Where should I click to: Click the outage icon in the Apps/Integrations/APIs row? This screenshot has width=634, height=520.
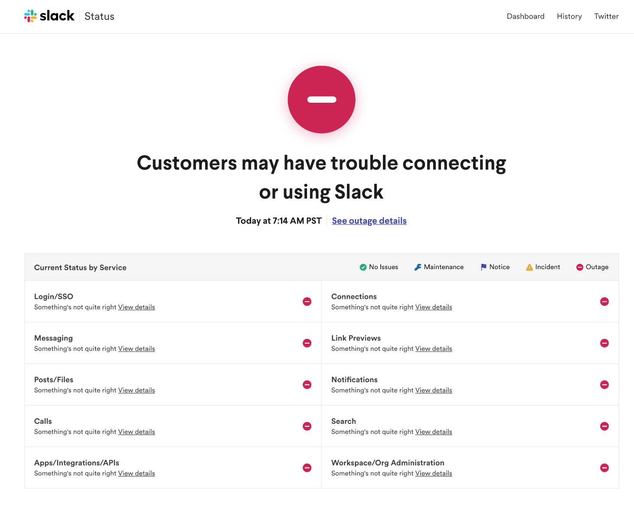click(x=307, y=468)
